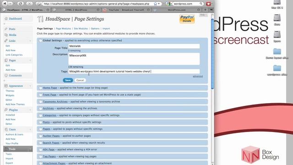Click in the Page Title input field

coord(134,46)
